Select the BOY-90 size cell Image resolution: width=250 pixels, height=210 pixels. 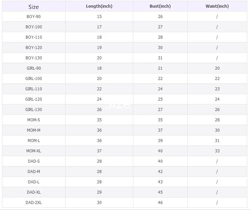tap(34, 17)
